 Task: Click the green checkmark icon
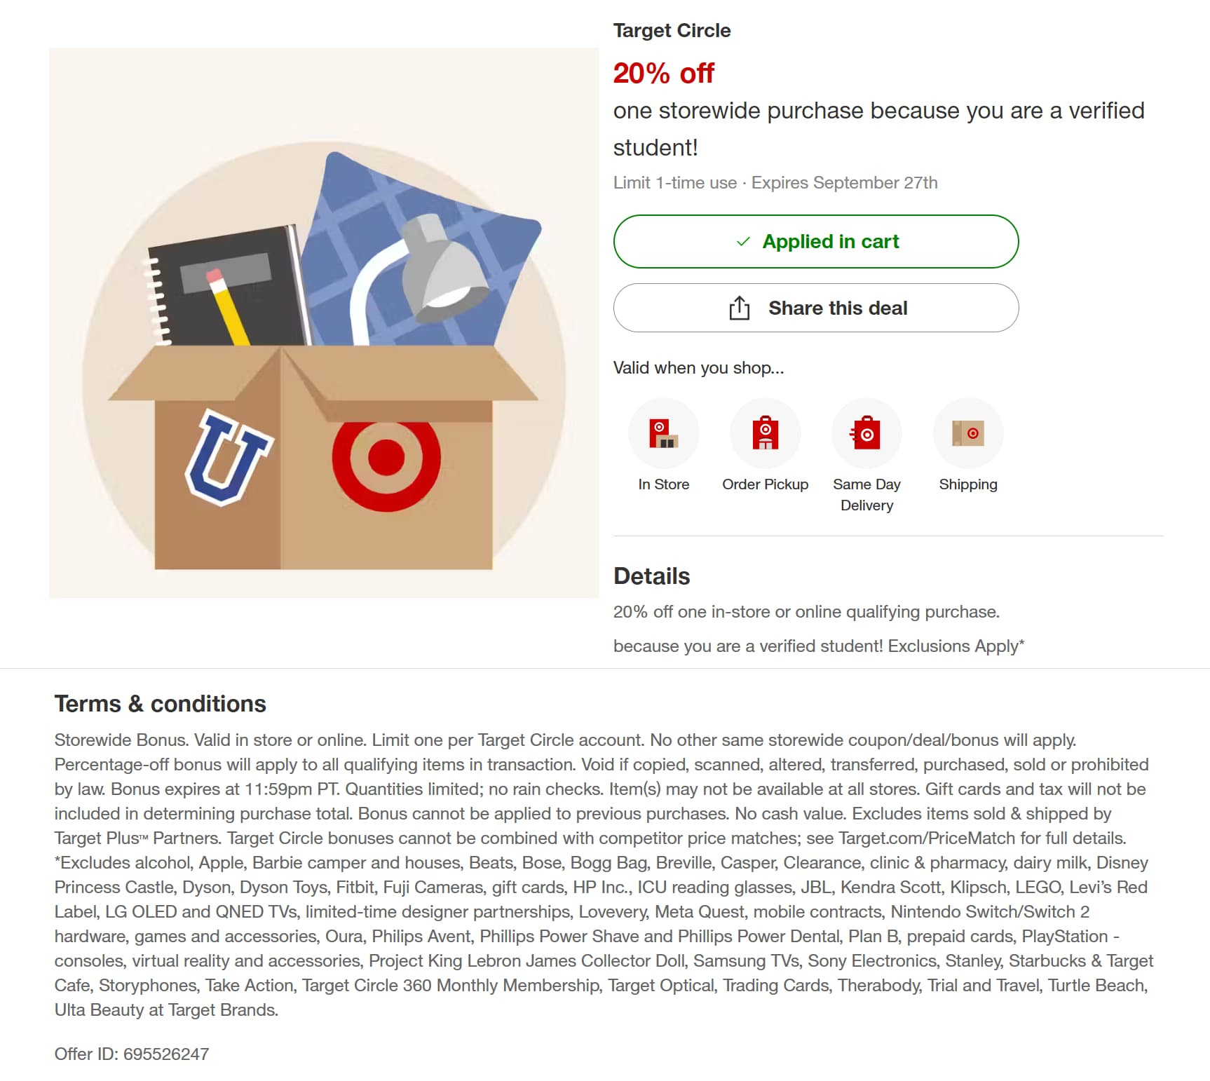pos(743,242)
